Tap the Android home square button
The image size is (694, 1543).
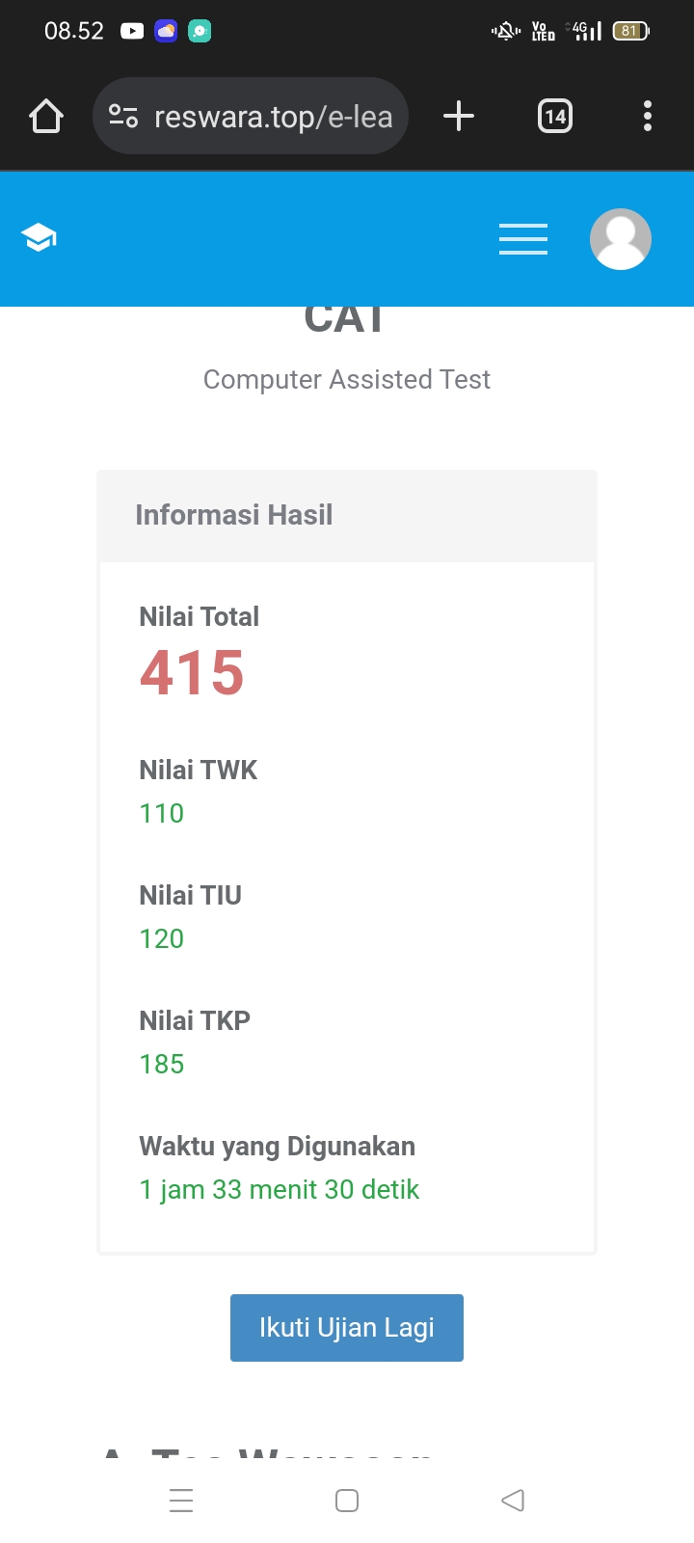tap(347, 1501)
